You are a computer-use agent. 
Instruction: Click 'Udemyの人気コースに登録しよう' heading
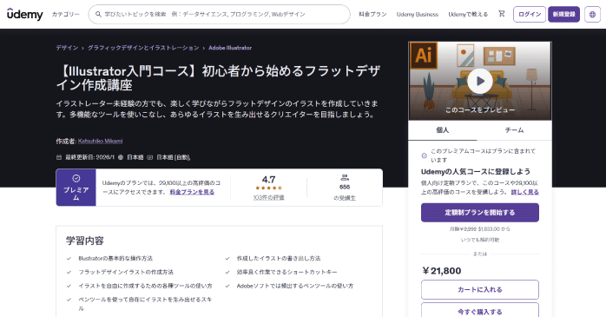476,172
